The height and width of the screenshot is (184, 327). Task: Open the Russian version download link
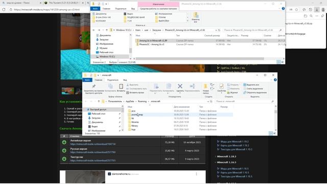[93, 152]
